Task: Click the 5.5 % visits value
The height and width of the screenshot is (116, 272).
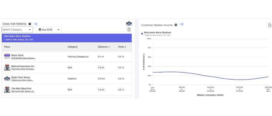Action: coord(121,56)
